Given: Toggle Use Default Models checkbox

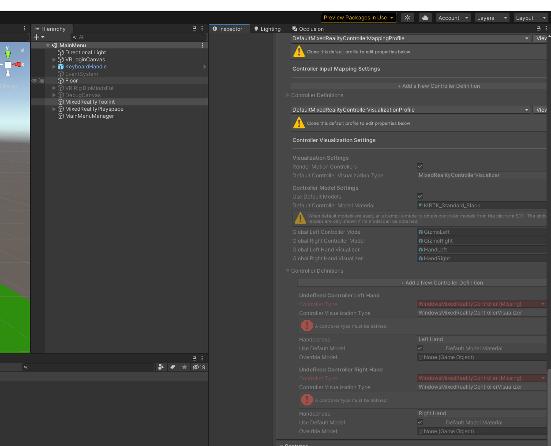Looking at the screenshot, I should click(420, 196).
